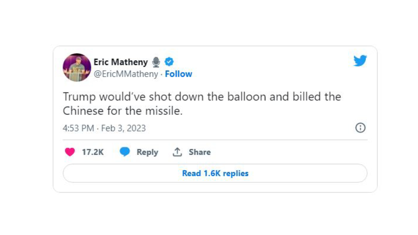
Task: Click the Share label text
Action: click(200, 152)
